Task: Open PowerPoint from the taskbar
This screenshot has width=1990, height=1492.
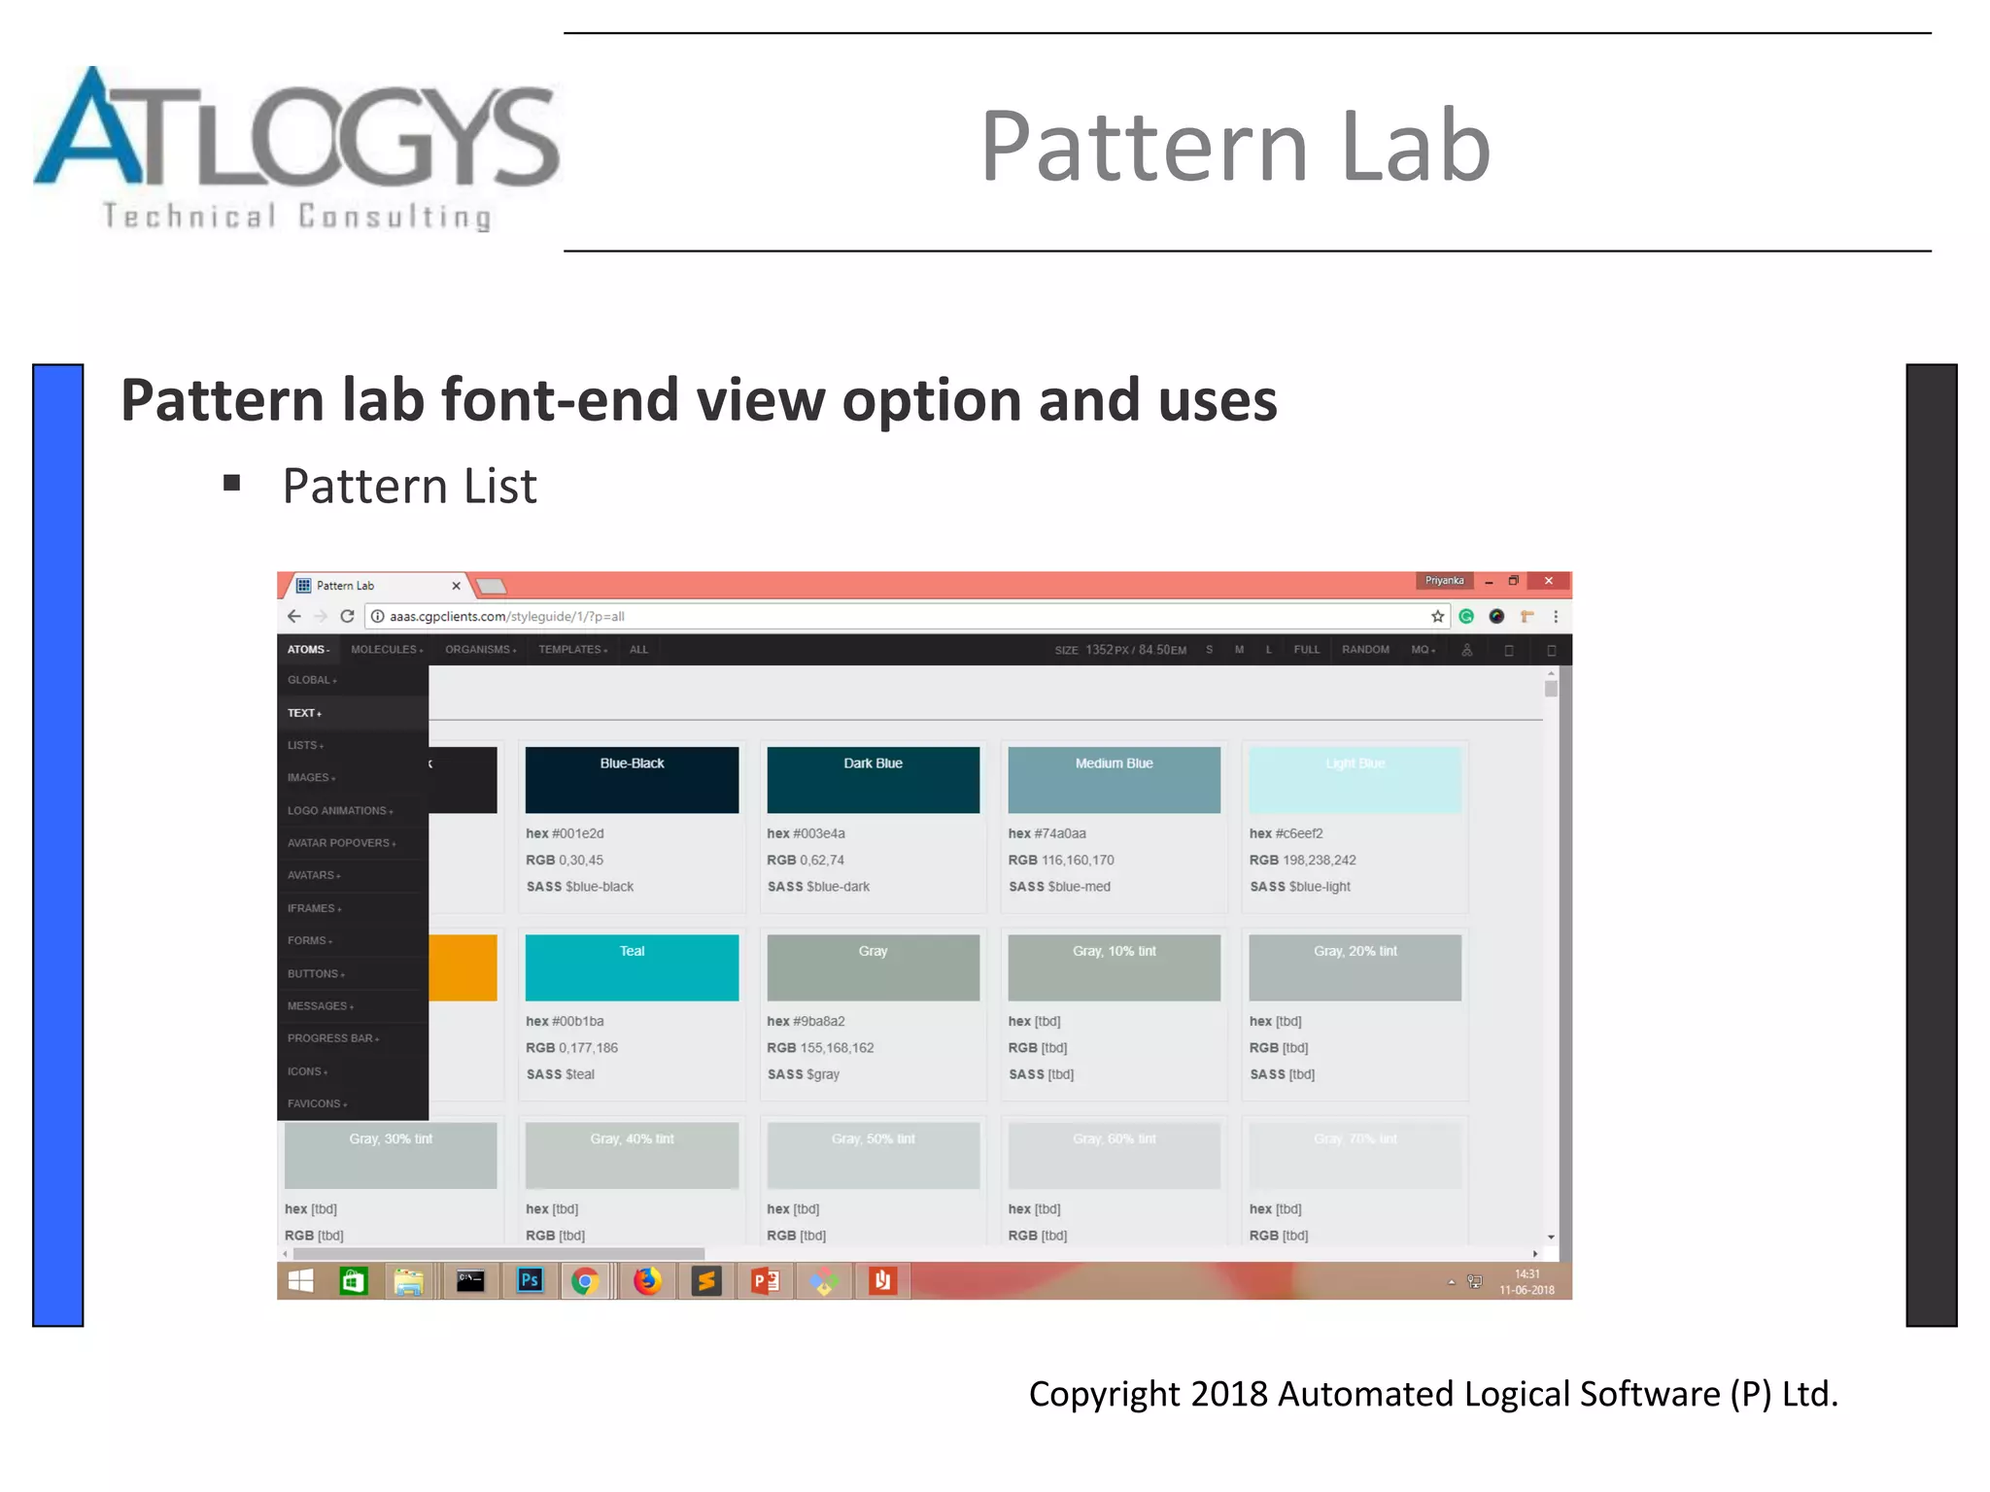Action: pos(765,1281)
